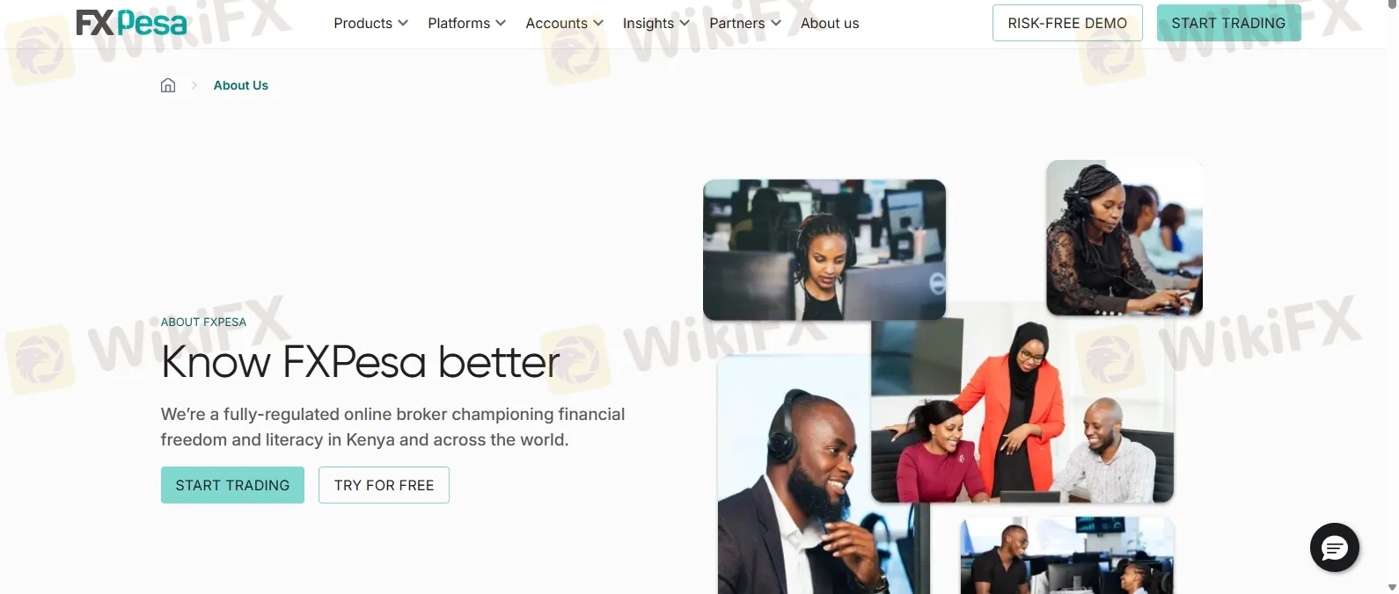Viewport: 1399px width, 594px height.
Task: Open the live chat bubble icon
Action: tap(1334, 547)
